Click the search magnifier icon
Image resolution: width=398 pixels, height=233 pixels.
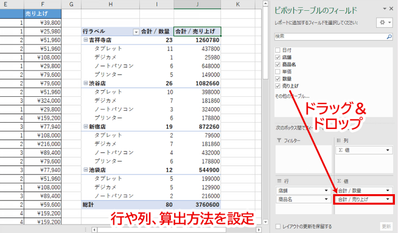(x=389, y=37)
